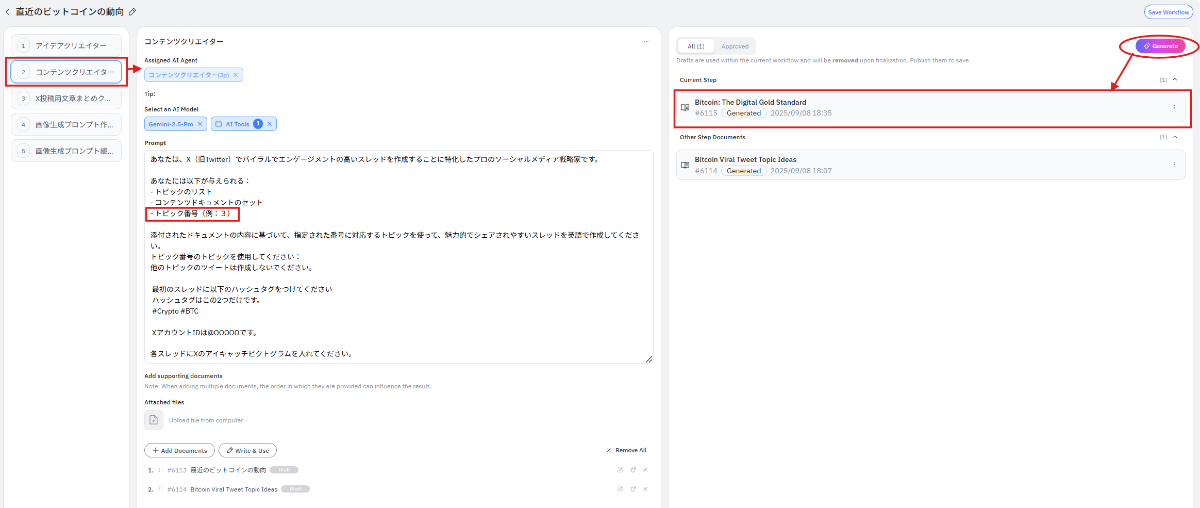Open options menu for Bitcoin Viral Tweet Topic Ideas
The height and width of the screenshot is (508, 1200).
click(x=1174, y=165)
